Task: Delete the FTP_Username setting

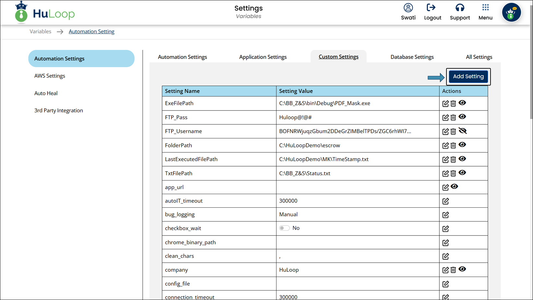Action: 453,132
